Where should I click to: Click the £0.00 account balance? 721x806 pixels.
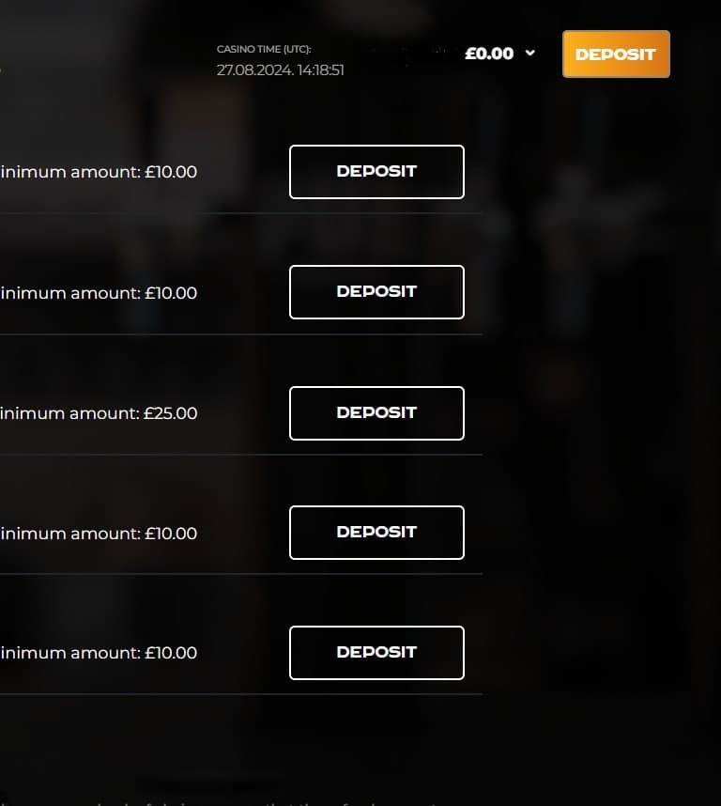pyautogui.click(x=489, y=54)
